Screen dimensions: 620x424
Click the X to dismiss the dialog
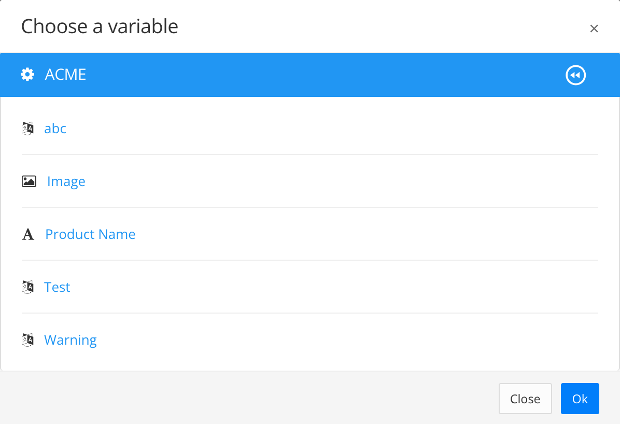(x=594, y=29)
